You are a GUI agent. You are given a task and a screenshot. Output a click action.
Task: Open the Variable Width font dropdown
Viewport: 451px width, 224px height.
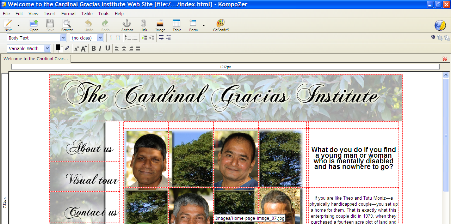pos(29,48)
